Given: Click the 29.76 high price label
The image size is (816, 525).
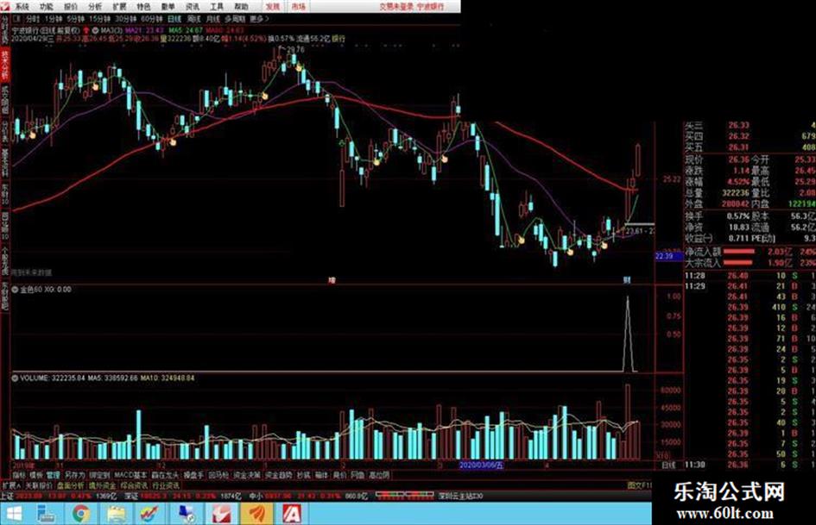Looking at the screenshot, I should pos(295,49).
